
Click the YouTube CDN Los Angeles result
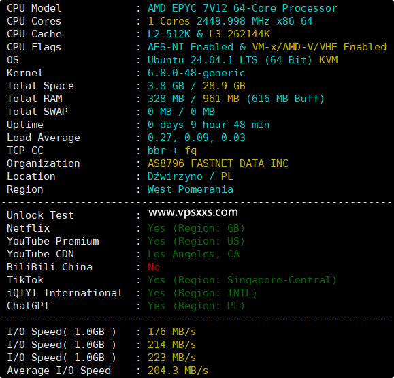(193, 254)
